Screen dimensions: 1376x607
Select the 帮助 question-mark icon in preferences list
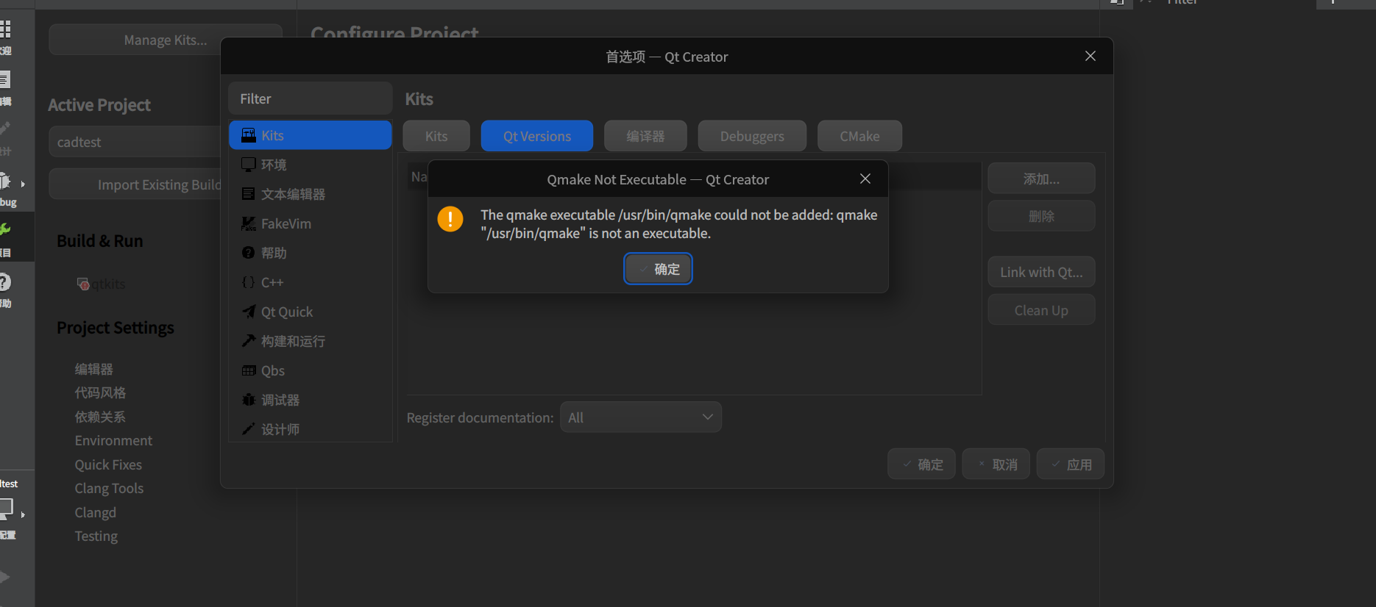pos(249,253)
